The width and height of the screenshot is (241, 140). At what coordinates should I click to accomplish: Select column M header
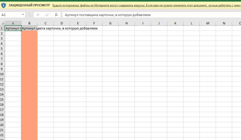coord(208,23)
